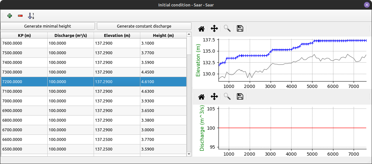Activate pan tool on elevation plot

(214, 29)
